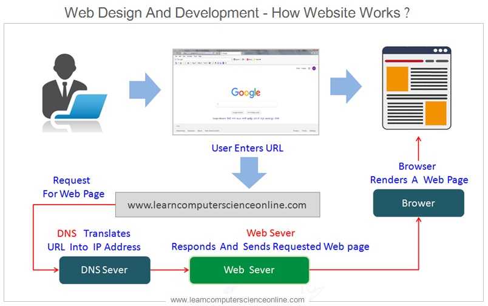Select the dark blue DNS Sever box

pos(104,270)
